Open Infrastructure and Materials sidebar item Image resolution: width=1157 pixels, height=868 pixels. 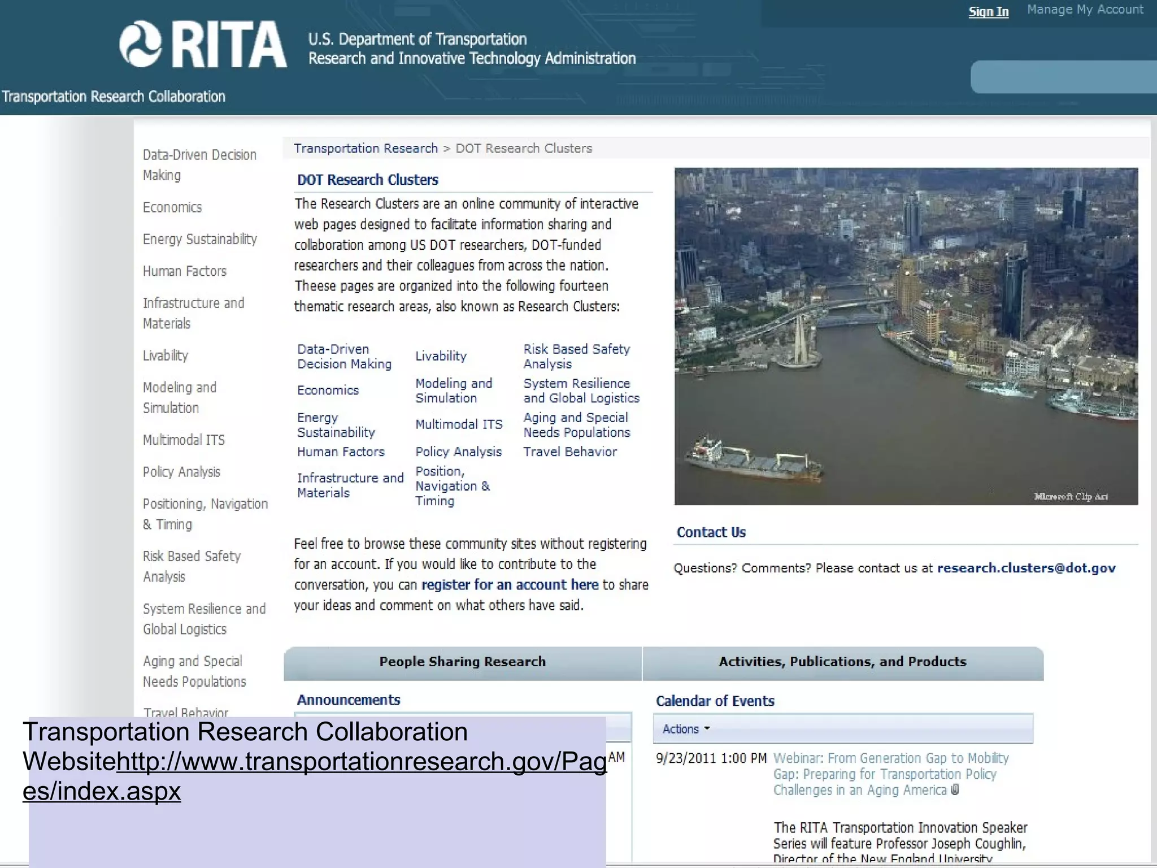[x=194, y=313]
